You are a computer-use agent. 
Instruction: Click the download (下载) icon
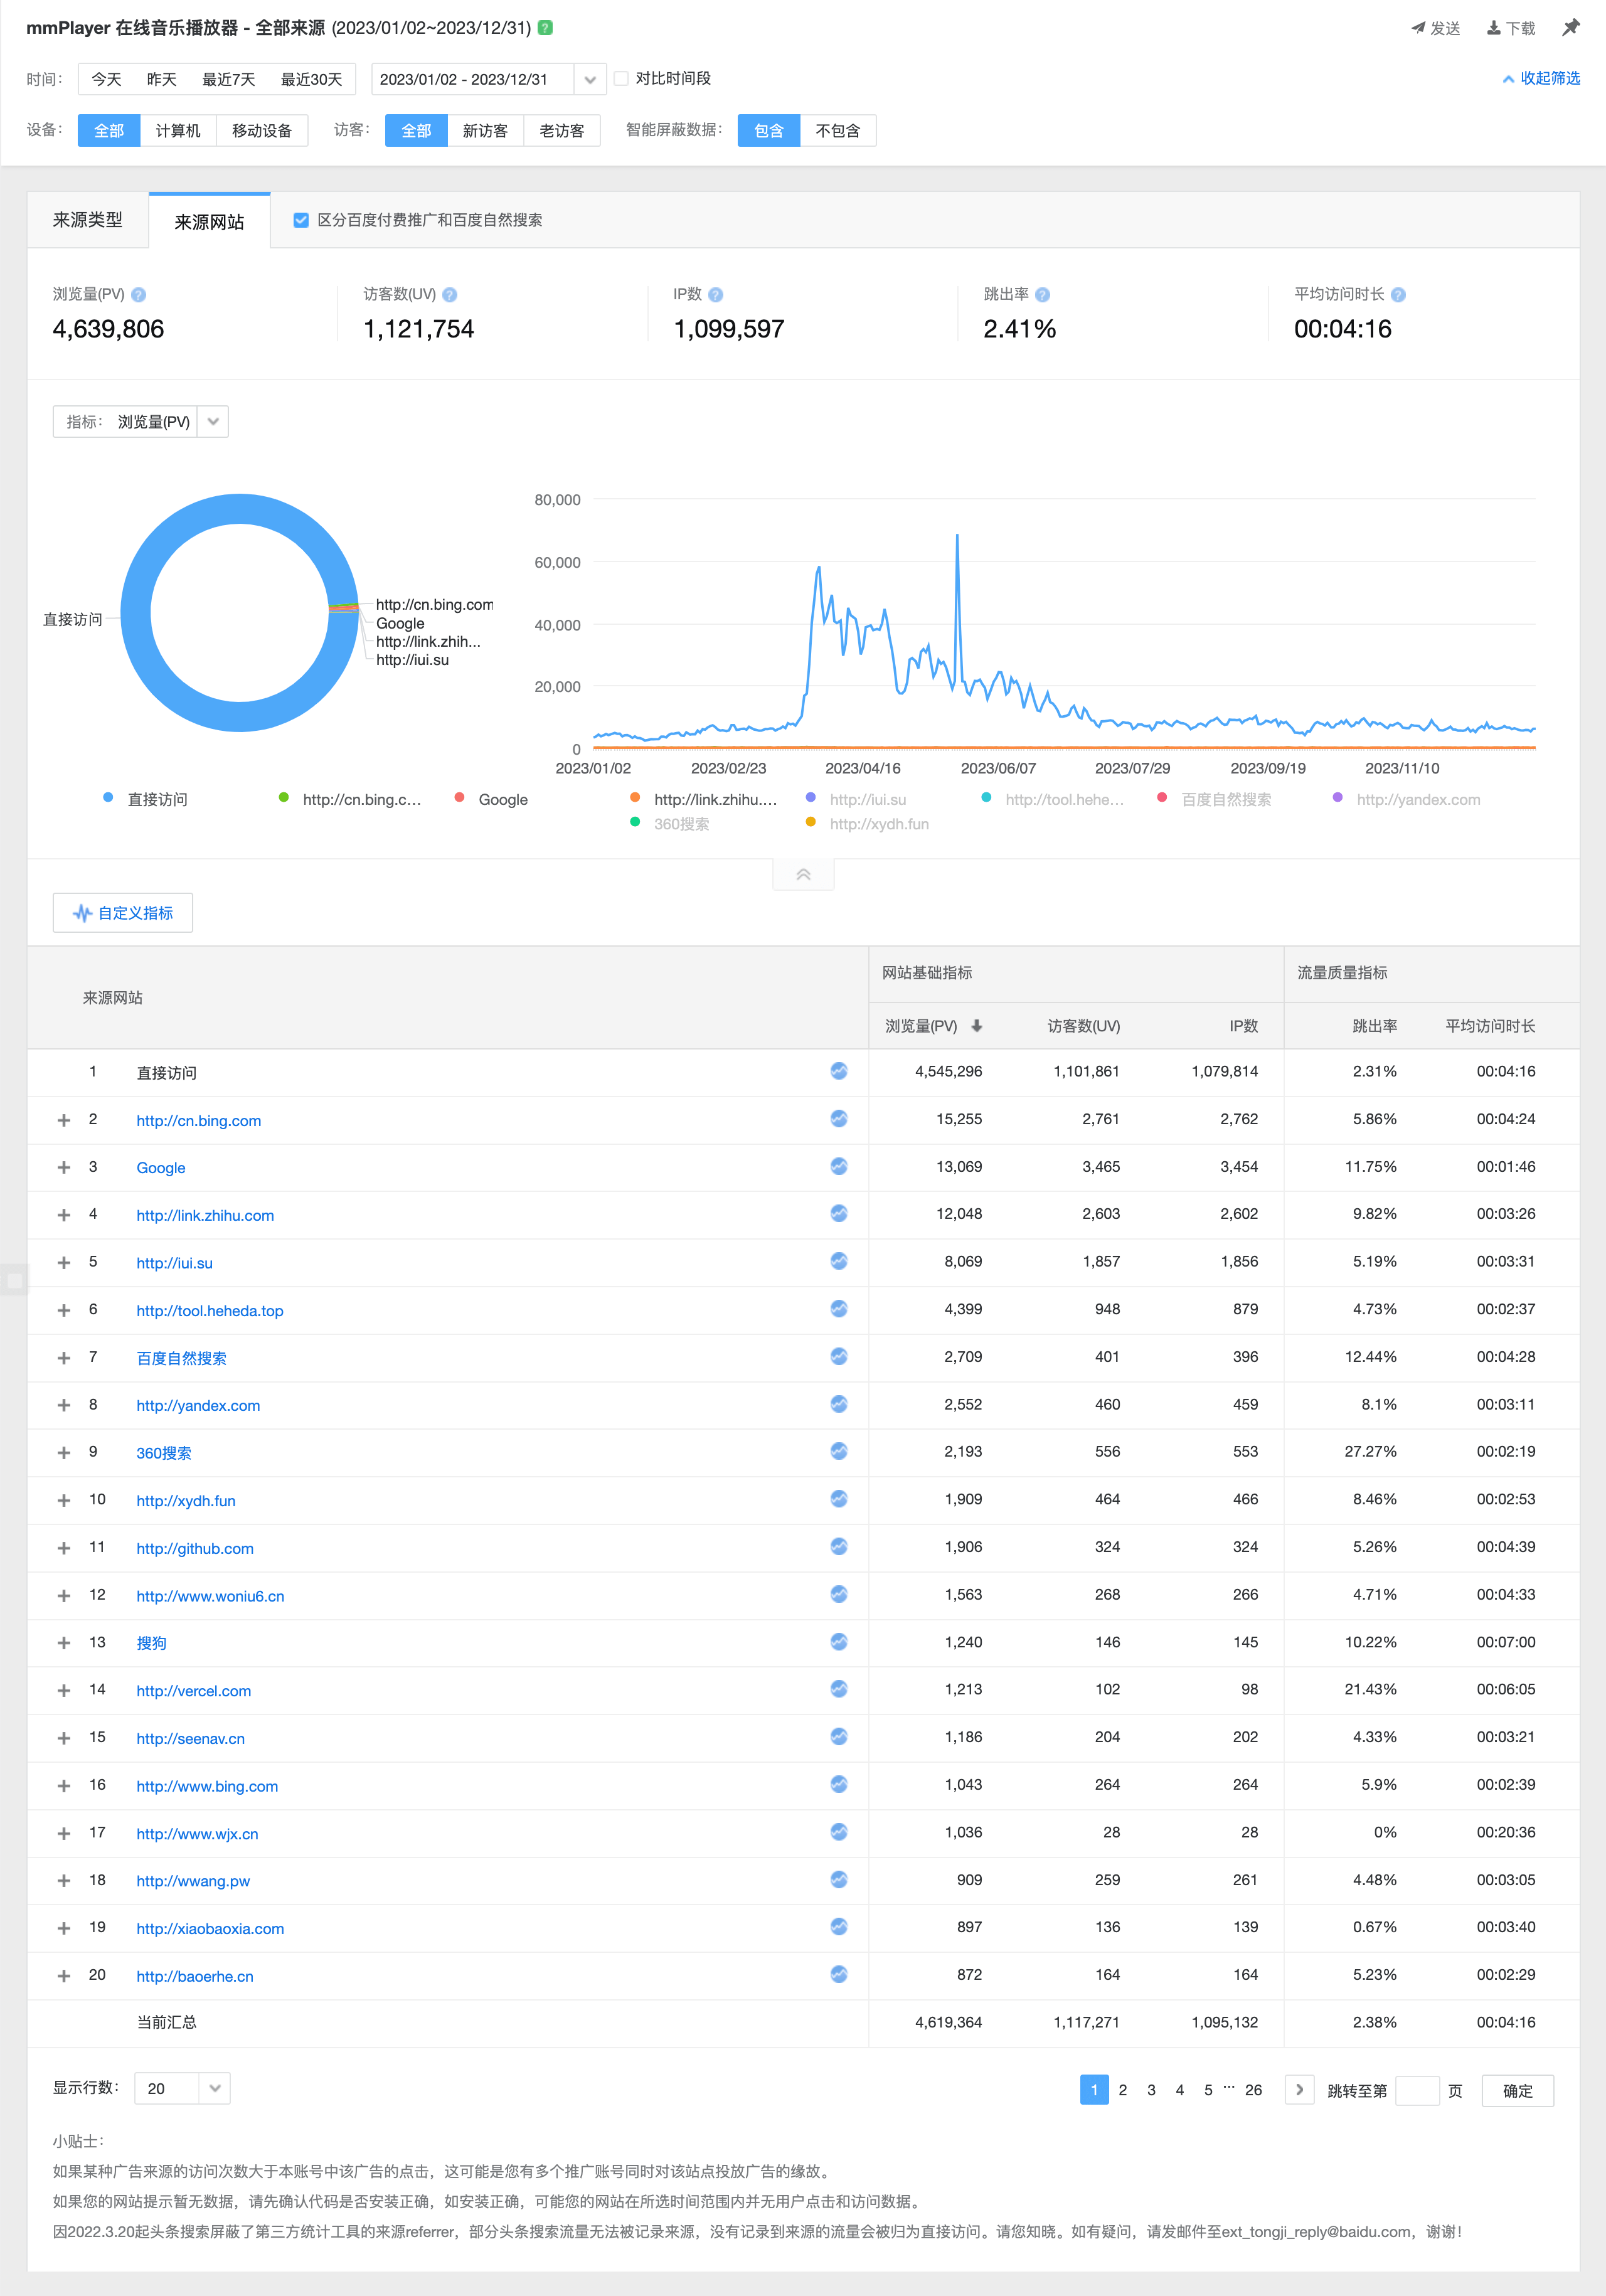(x=1493, y=28)
